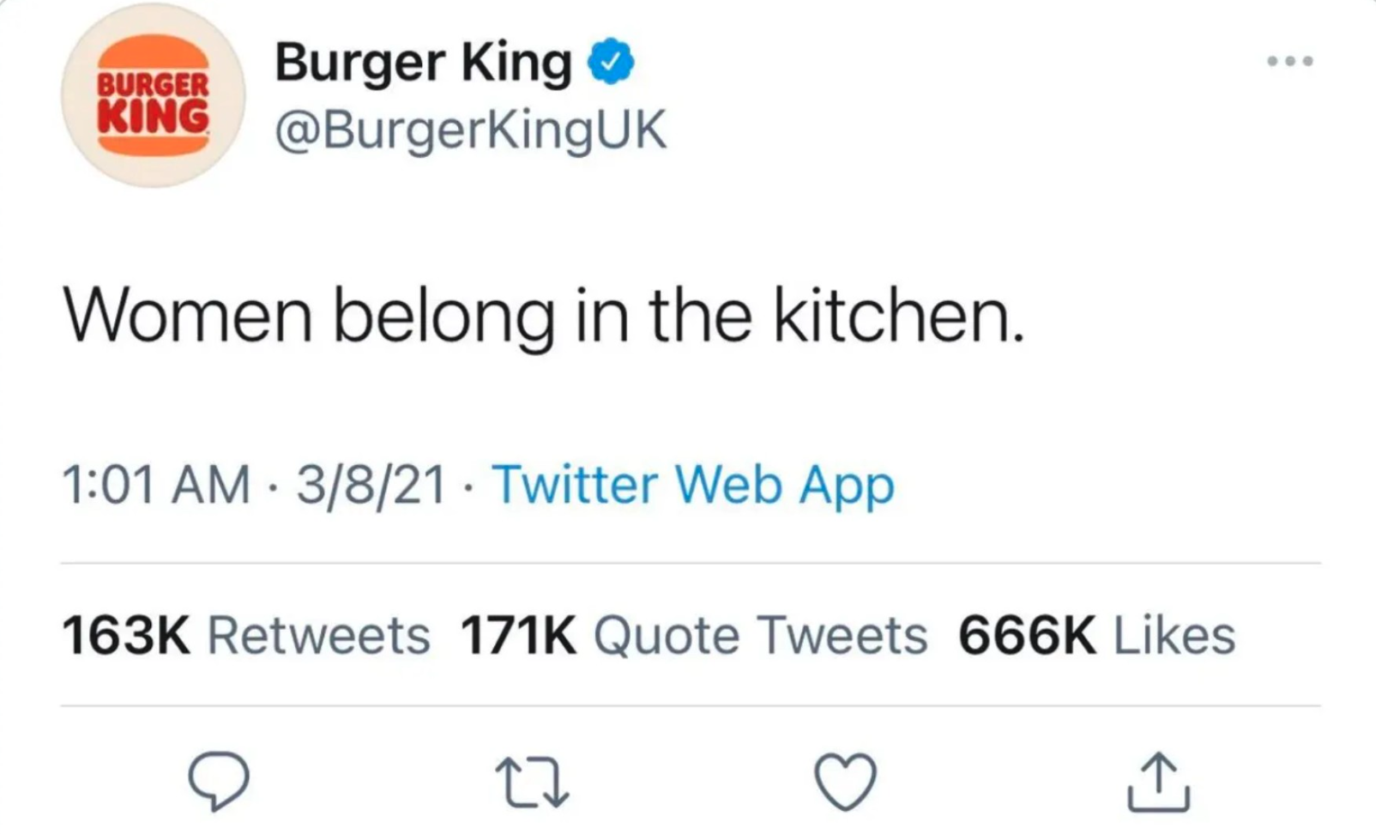Click the Retweets label
Viewport: 1376px width, 834px height.
click(318, 636)
